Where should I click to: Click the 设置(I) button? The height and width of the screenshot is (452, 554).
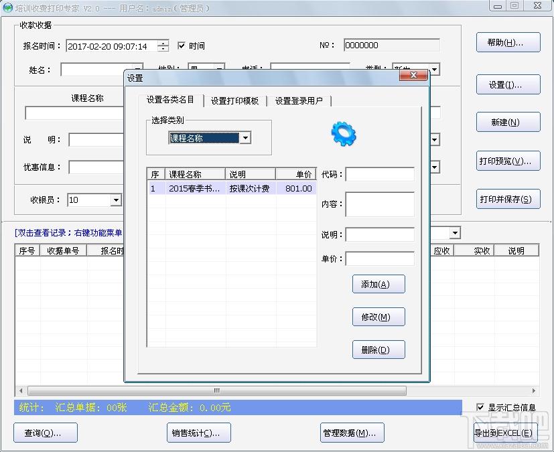[x=508, y=85]
